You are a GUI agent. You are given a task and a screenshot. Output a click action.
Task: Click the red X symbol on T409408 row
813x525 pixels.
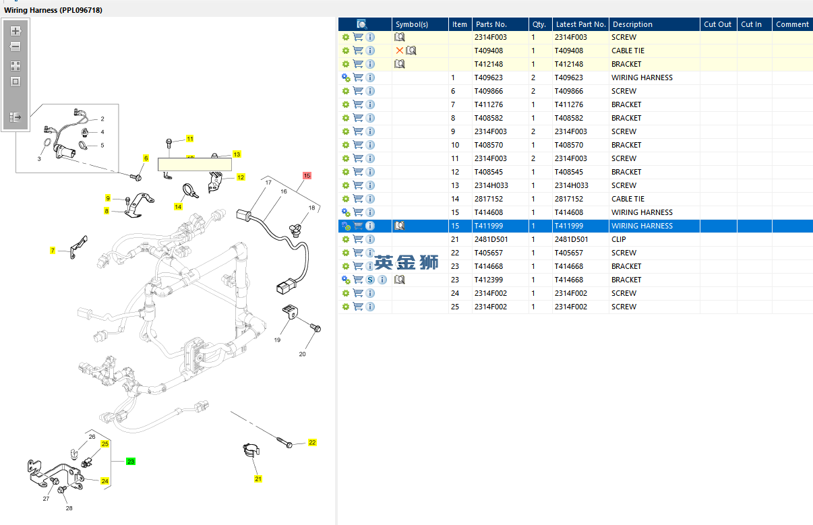coord(400,51)
